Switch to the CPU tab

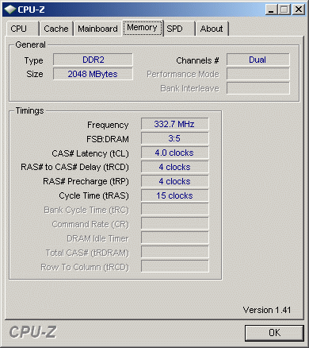click(x=23, y=29)
